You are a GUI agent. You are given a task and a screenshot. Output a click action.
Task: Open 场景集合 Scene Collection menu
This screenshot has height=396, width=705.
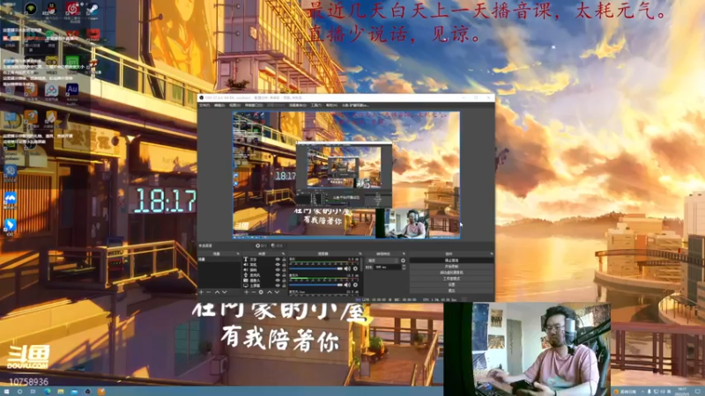click(298, 105)
